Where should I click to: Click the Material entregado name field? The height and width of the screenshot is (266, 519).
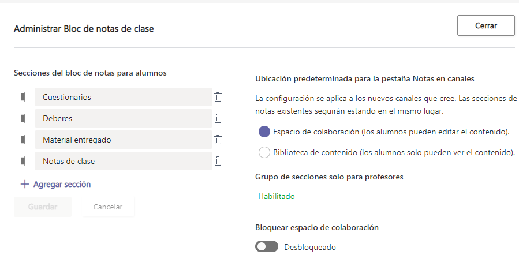point(123,140)
